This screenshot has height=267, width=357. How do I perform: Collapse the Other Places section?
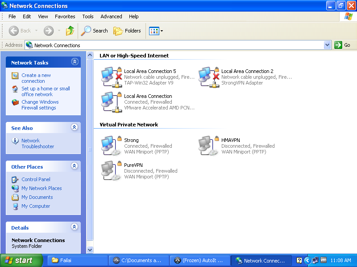click(x=75, y=166)
